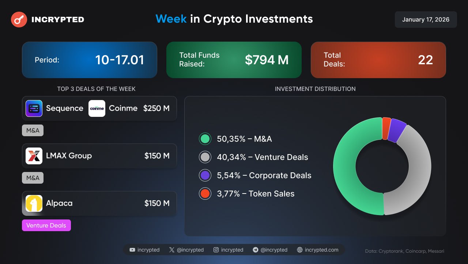The height and width of the screenshot is (264, 468).
Task: Click the pink Venture Deals tag
Action: (46, 225)
